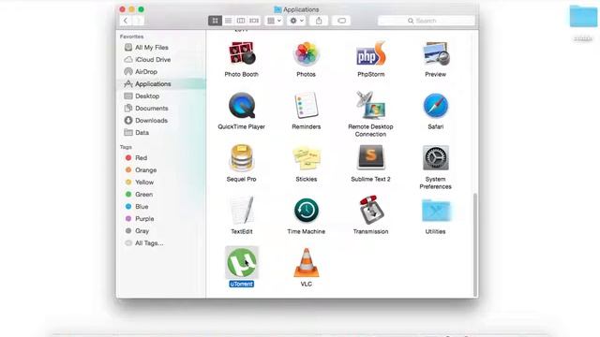
Task: Open Downloads from sidebar favorites
Action: coord(160,121)
